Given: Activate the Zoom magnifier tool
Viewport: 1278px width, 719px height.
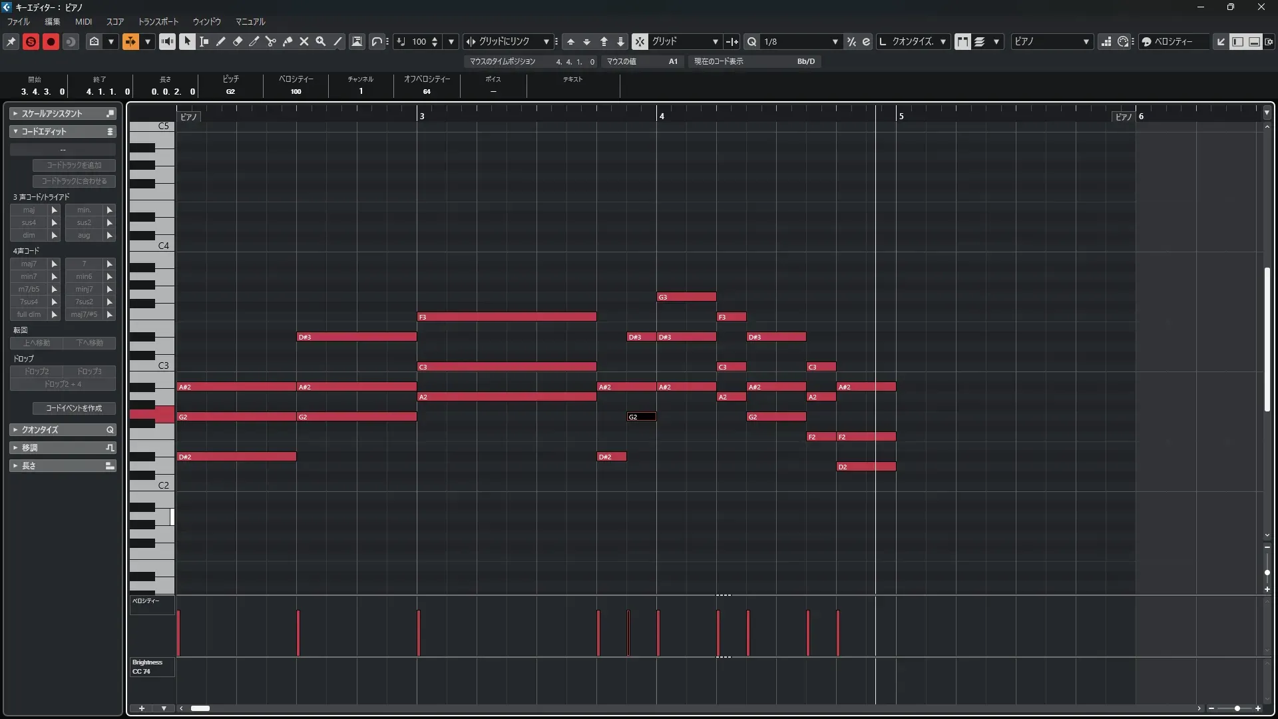Looking at the screenshot, I should point(320,41).
